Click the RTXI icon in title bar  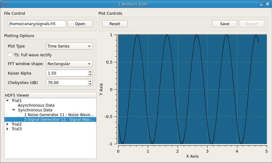pos(4,4)
